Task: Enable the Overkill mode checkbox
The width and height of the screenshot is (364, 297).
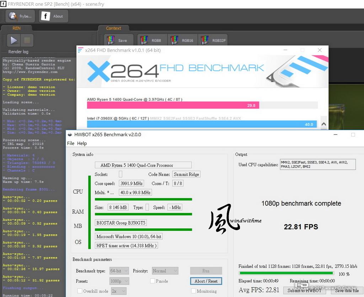Action: pos(80,291)
